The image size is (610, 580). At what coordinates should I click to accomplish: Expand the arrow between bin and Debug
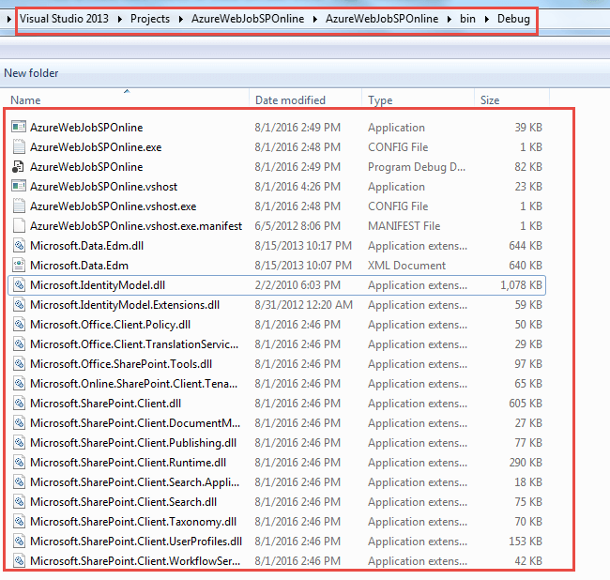tap(487, 19)
